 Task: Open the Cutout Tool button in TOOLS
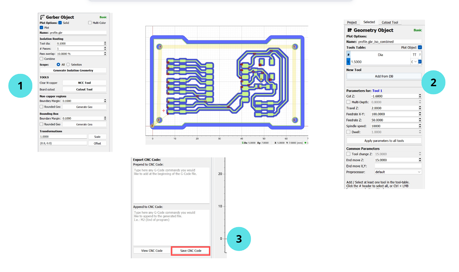click(84, 89)
